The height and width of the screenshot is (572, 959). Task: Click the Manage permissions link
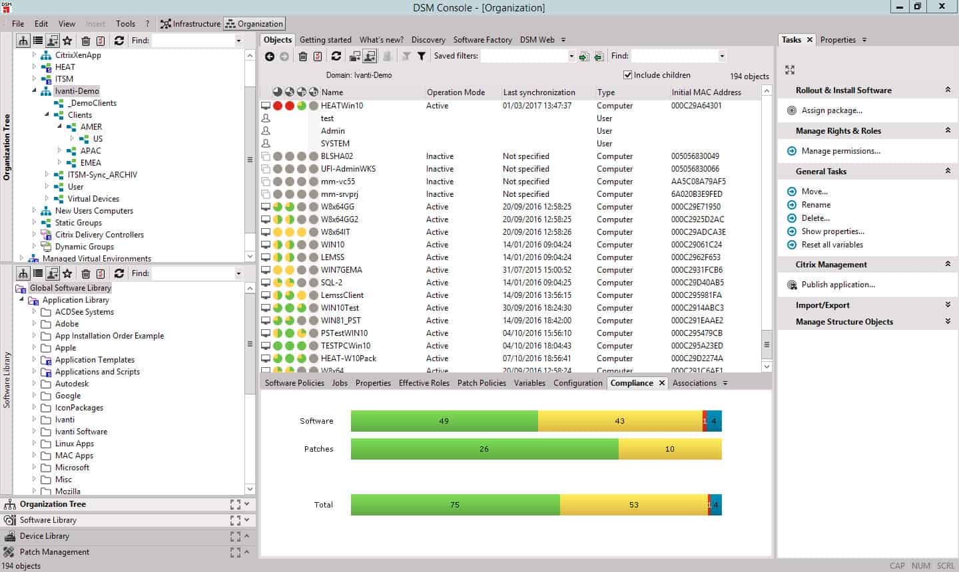pos(841,151)
